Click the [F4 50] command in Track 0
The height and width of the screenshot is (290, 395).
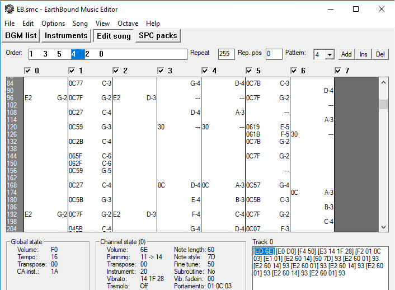307,251
